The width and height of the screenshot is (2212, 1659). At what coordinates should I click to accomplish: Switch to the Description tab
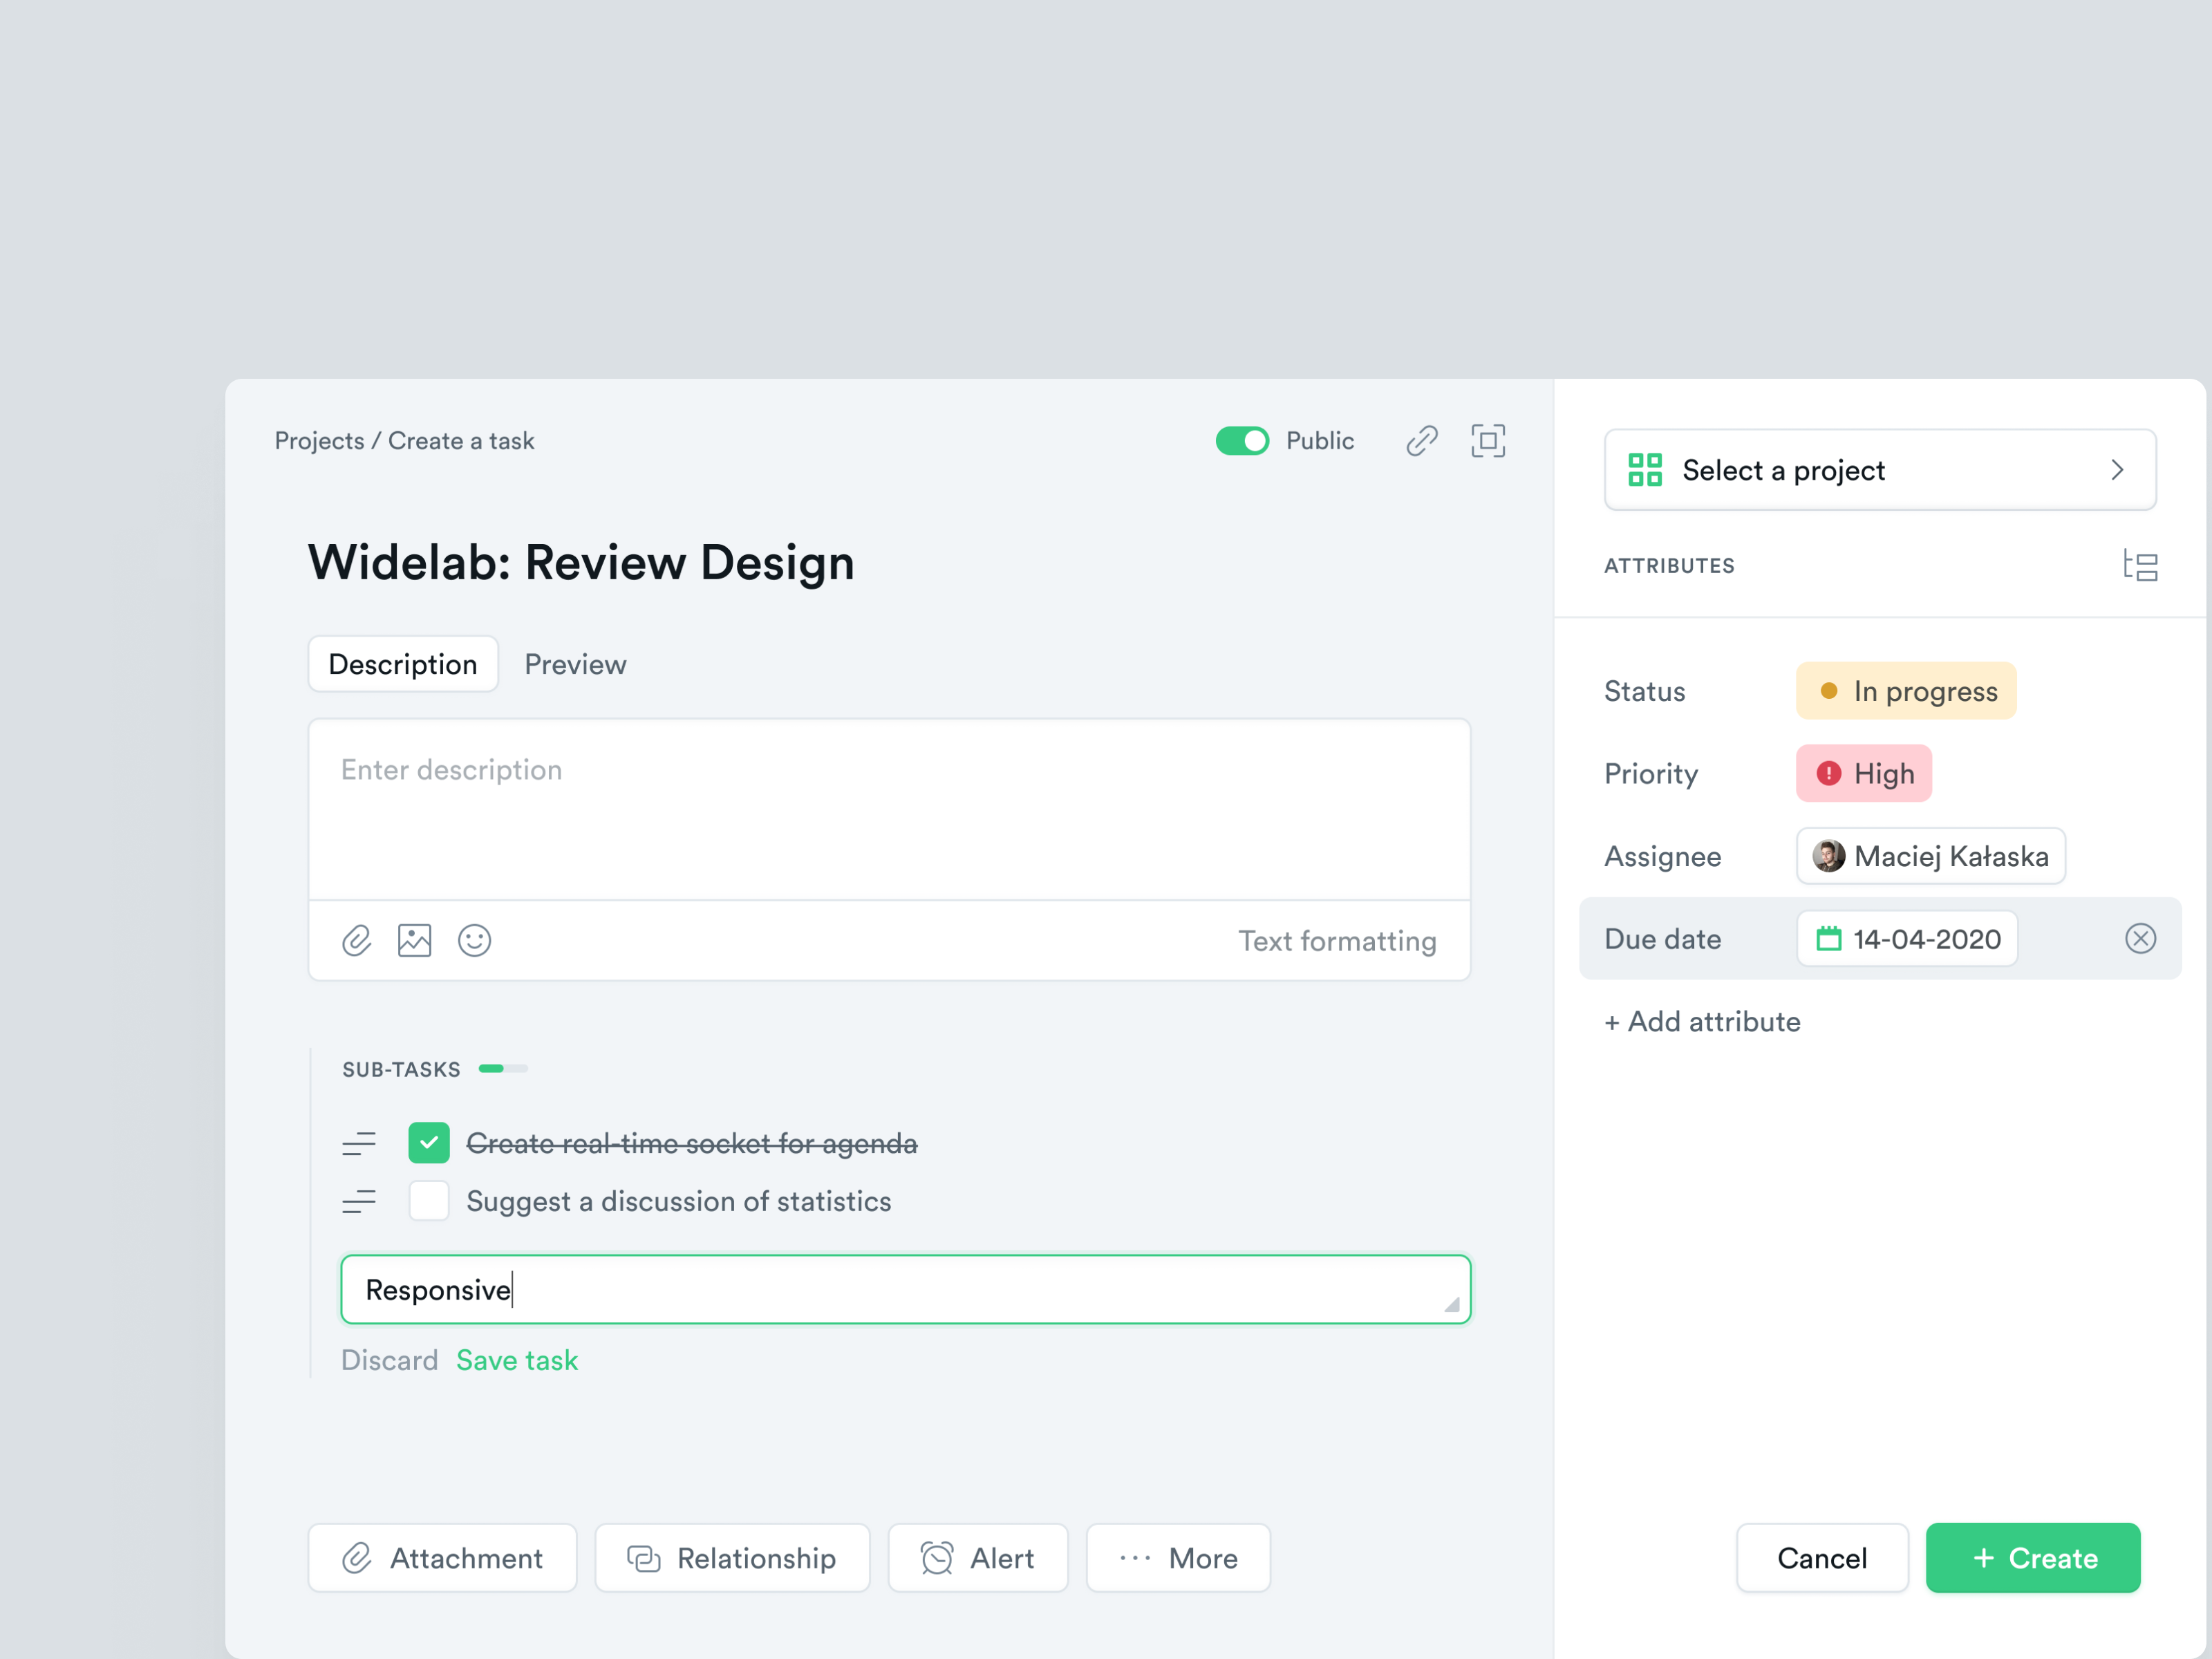point(402,664)
